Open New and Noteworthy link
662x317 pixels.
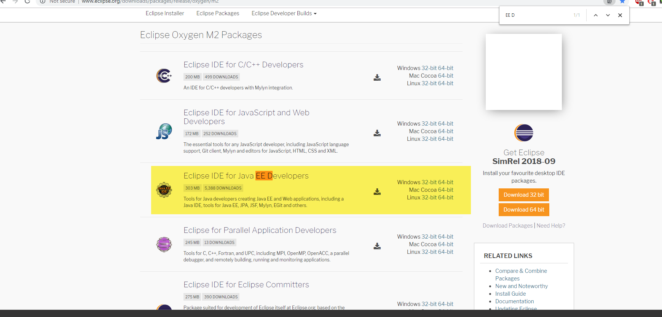pyautogui.click(x=522, y=286)
